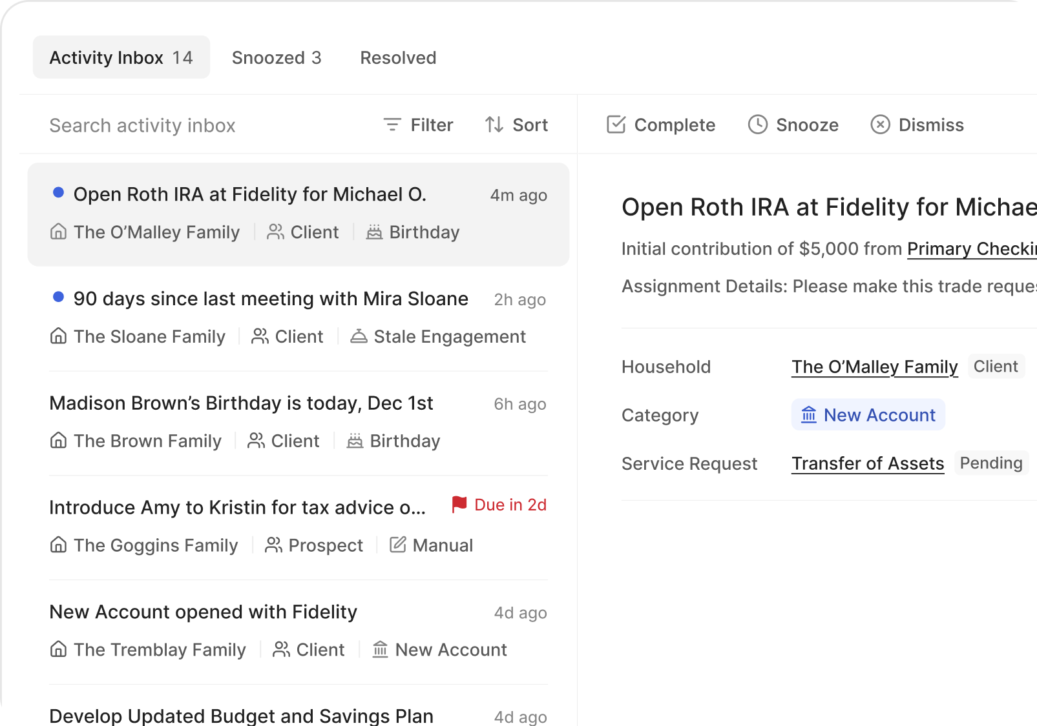Click house icon beside The Tremblay Family
The height and width of the screenshot is (726, 1037).
point(58,649)
